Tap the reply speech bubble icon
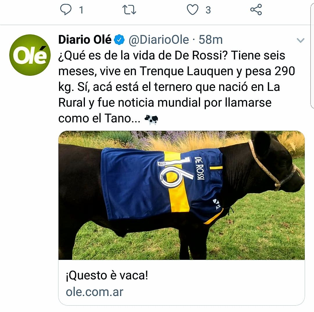Screen dimensions: 314x312 tap(66, 10)
